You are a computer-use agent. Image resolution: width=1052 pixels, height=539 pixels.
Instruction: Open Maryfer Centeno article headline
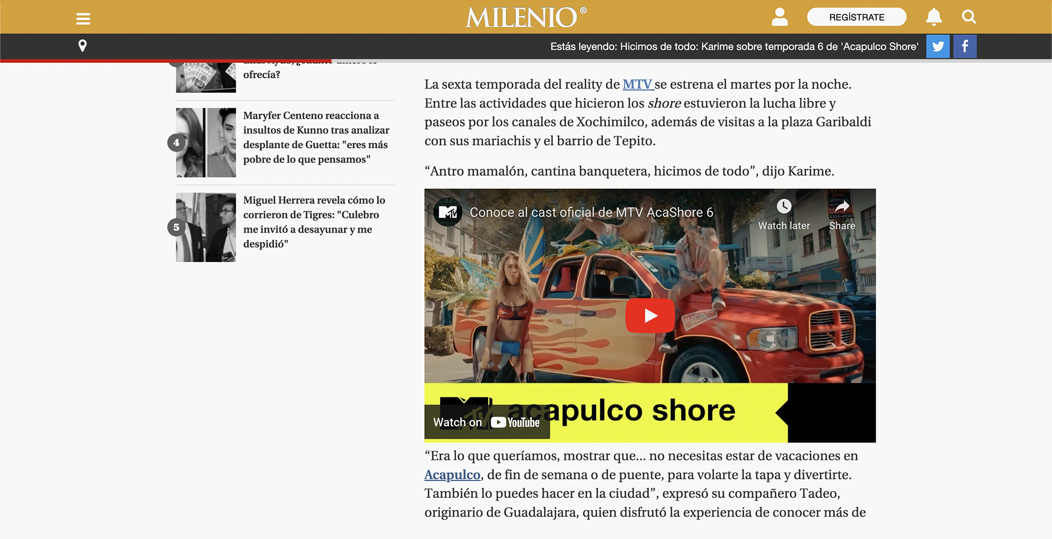pos(316,137)
